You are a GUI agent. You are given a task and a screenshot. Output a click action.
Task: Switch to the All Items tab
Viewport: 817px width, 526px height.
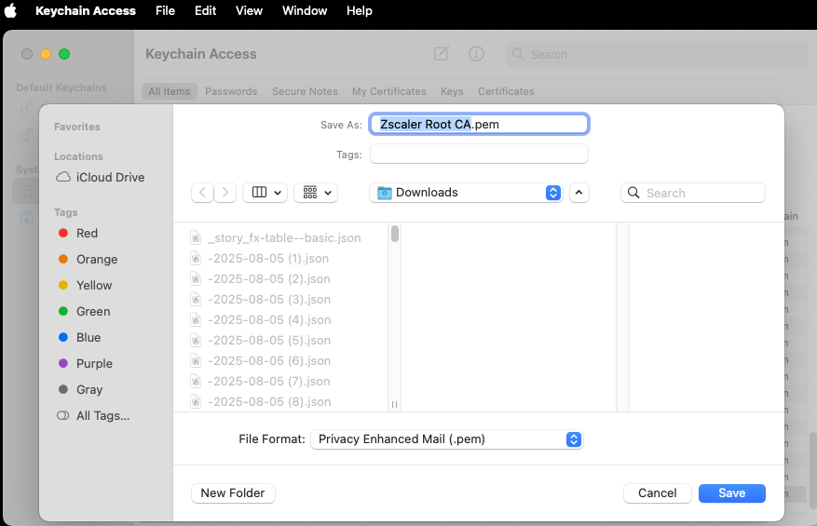(170, 91)
